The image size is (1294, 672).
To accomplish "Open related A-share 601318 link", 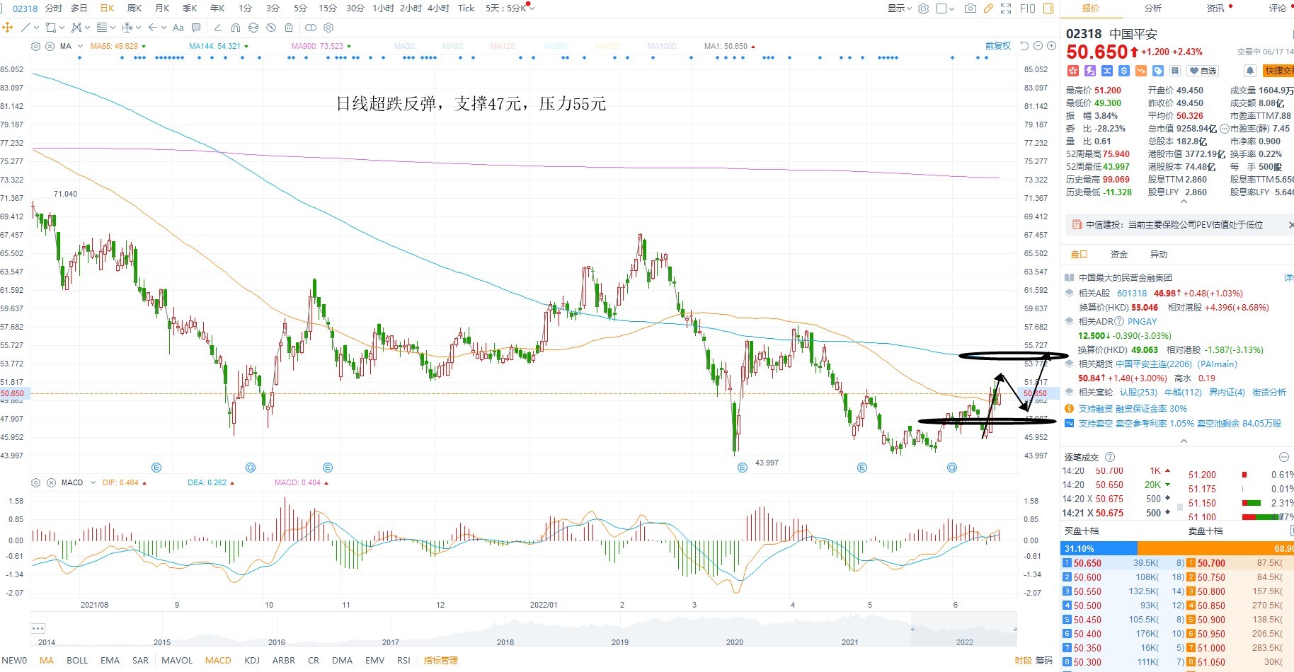I will 1132,294.
